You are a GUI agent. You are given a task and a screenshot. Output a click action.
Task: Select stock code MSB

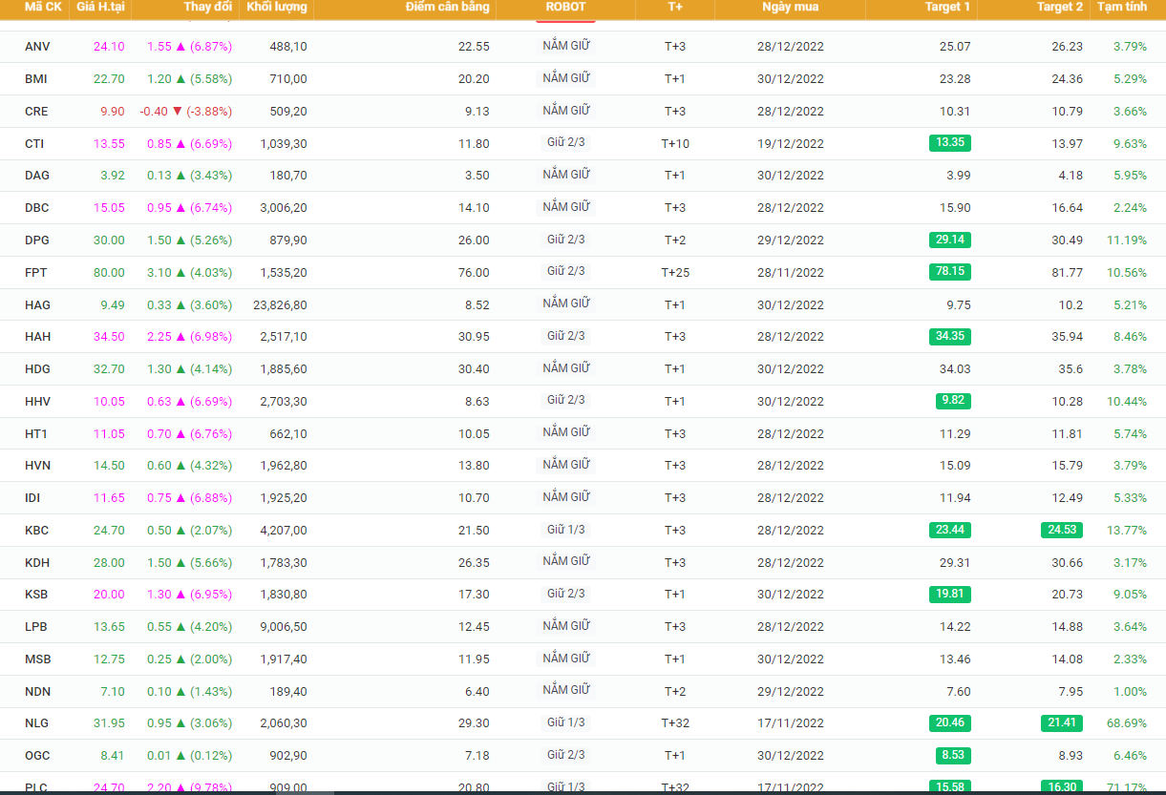pos(38,659)
